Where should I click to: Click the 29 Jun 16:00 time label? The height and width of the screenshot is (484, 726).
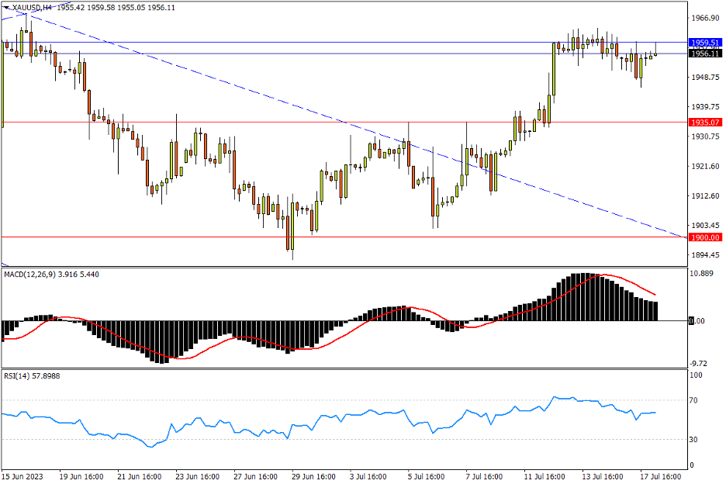coord(315,475)
